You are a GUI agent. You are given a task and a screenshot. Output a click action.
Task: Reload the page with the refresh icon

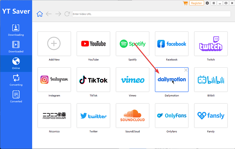67,14
